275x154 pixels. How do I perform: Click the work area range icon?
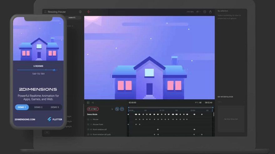(x=122, y=109)
